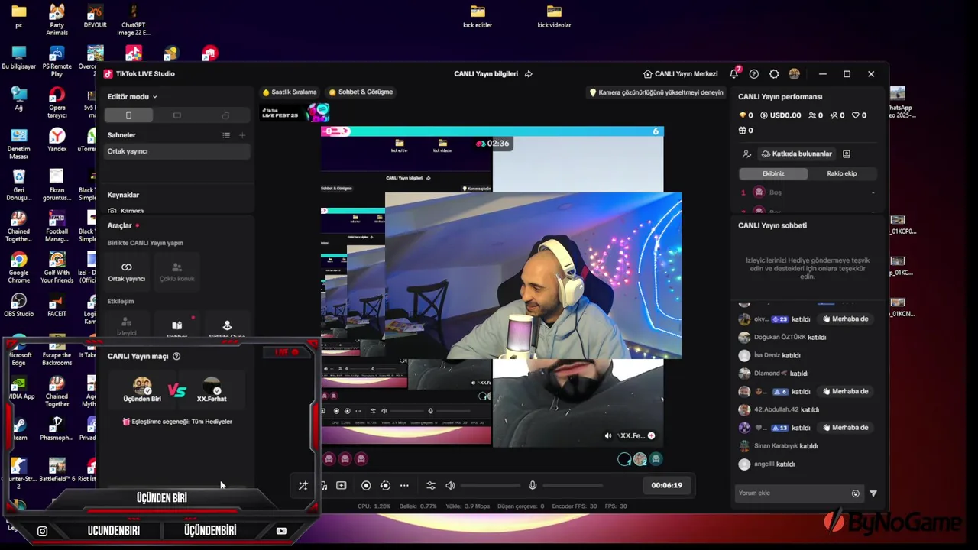The image size is (978, 550).
Task: Click the XX.Ferhat opponent avatar
Action: 212,386
